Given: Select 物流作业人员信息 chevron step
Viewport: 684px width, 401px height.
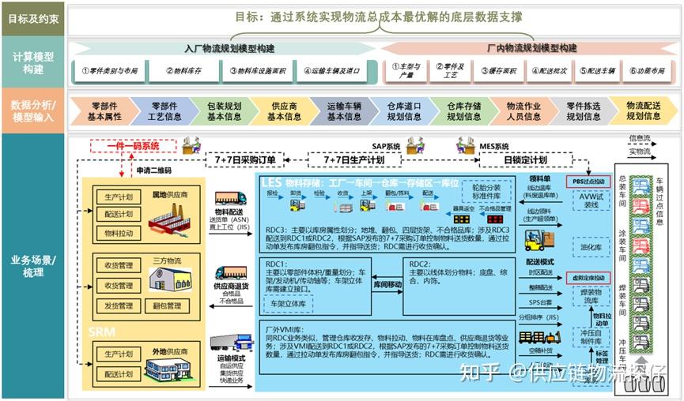Looking at the screenshot, I should pyautogui.click(x=523, y=111).
